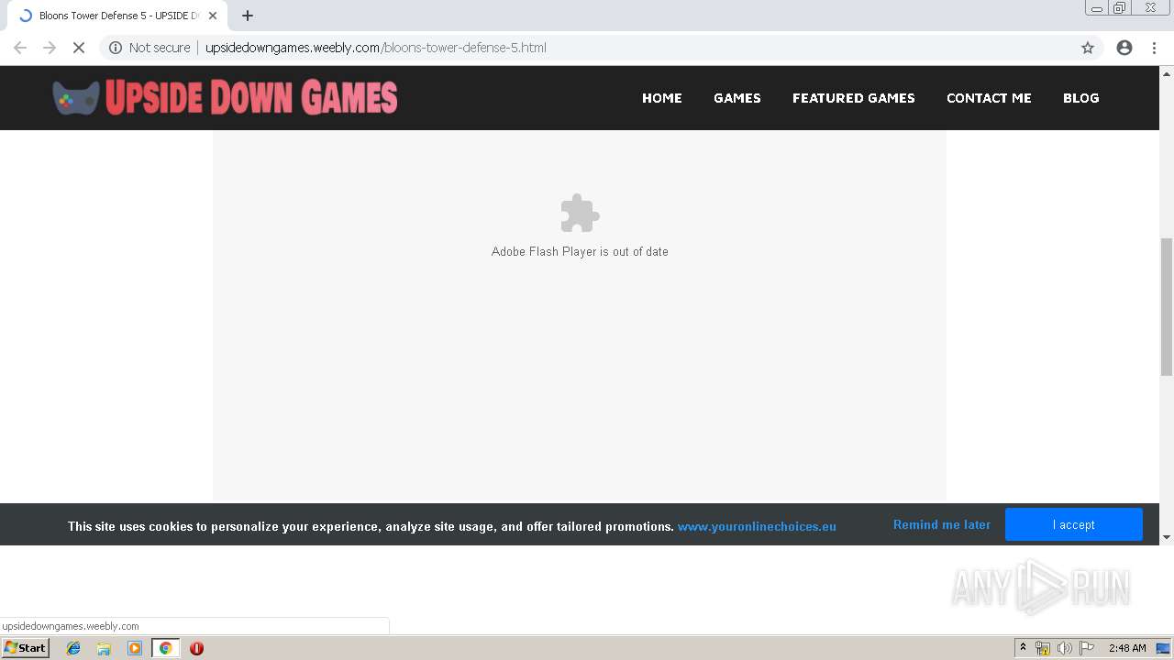
Task: Open the CONTACT ME menu item
Action: (x=989, y=98)
